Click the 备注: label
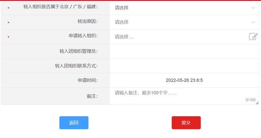The height and width of the screenshot is (138, 261). 92,96
